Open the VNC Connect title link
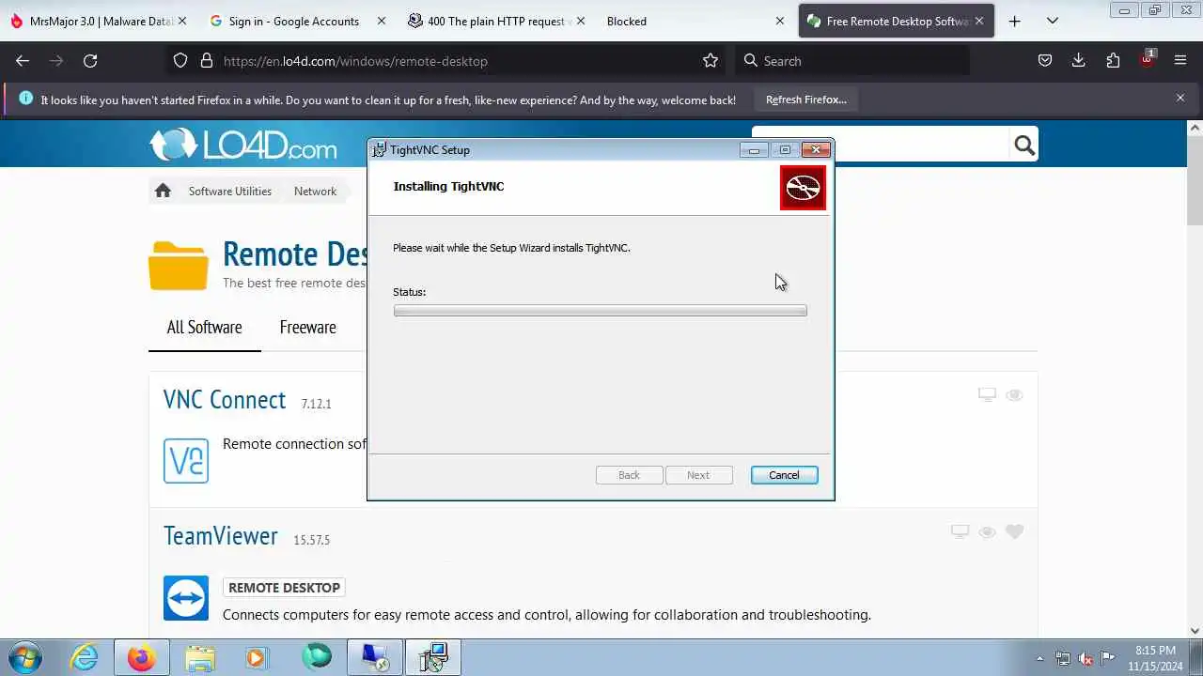 click(225, 399)
